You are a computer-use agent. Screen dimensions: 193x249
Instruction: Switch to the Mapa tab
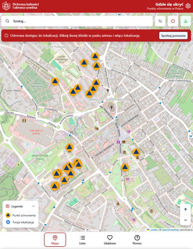coord(55,240)
